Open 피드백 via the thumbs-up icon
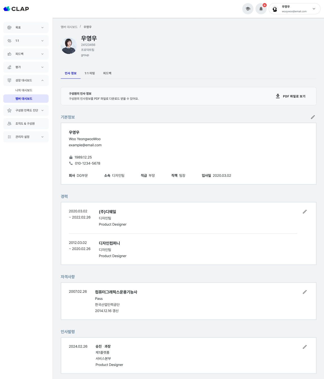The height and width of the screenshot is (379, 324). click(x=9, y=54)
